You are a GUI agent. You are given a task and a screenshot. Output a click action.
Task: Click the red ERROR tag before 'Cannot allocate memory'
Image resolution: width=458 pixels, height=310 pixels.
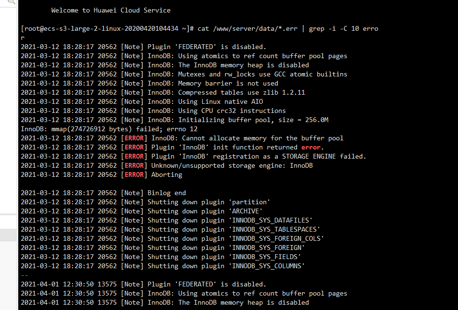[134, 138]
